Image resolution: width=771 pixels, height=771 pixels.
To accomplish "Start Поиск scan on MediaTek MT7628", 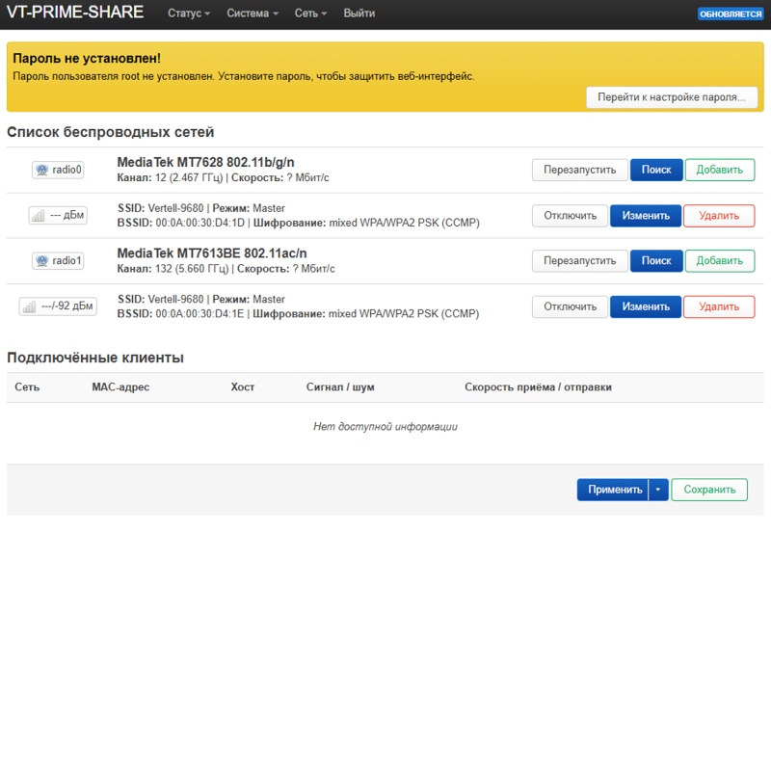I will pos(656,170).
